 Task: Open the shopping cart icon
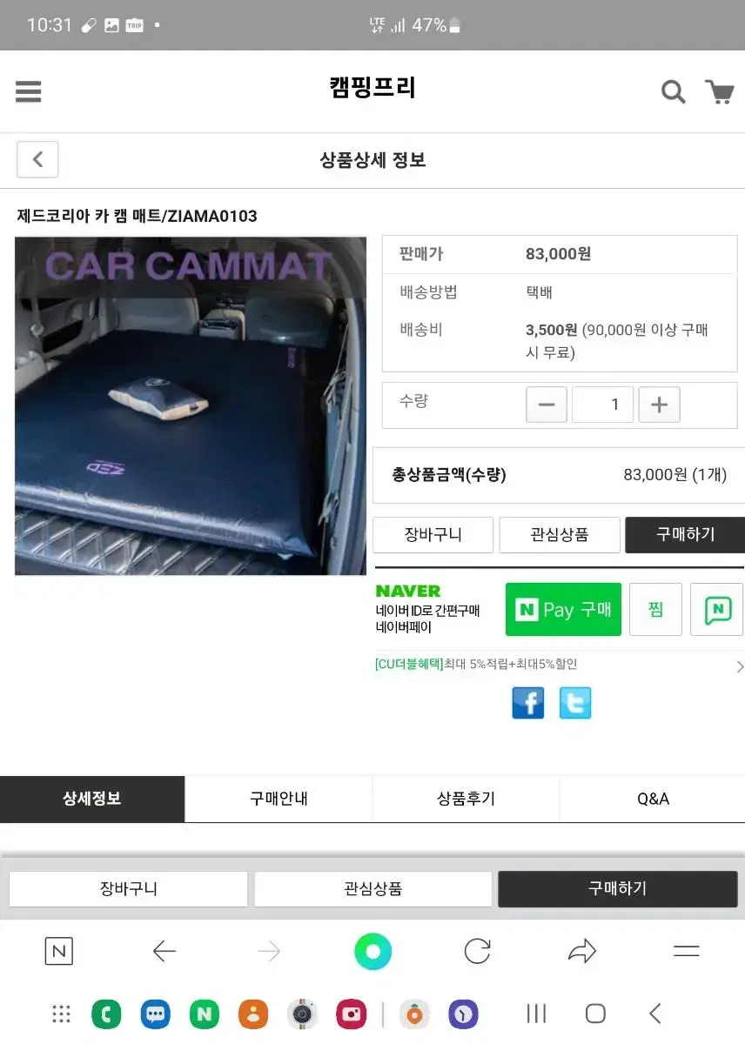pyautogui.click(x=719, y=91)
